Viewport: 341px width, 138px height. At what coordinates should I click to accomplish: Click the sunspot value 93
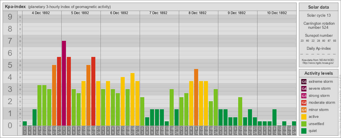[x=334, y=41]
